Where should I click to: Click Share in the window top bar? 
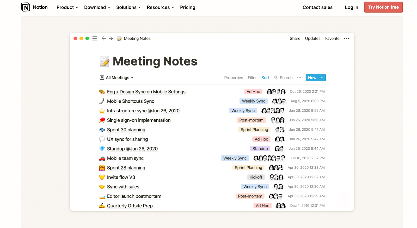point(295,38)
